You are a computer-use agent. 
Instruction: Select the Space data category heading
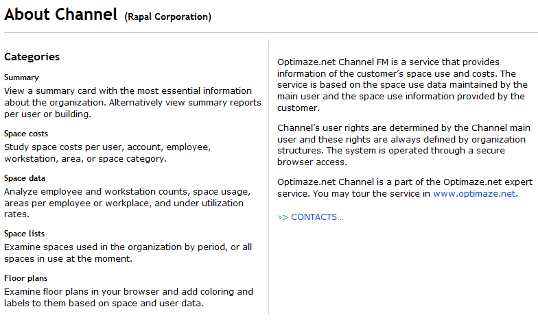(x=25, y=178)
